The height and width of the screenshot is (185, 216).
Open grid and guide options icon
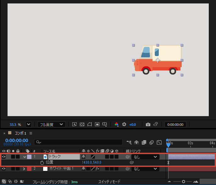click(x=105, y=124)
